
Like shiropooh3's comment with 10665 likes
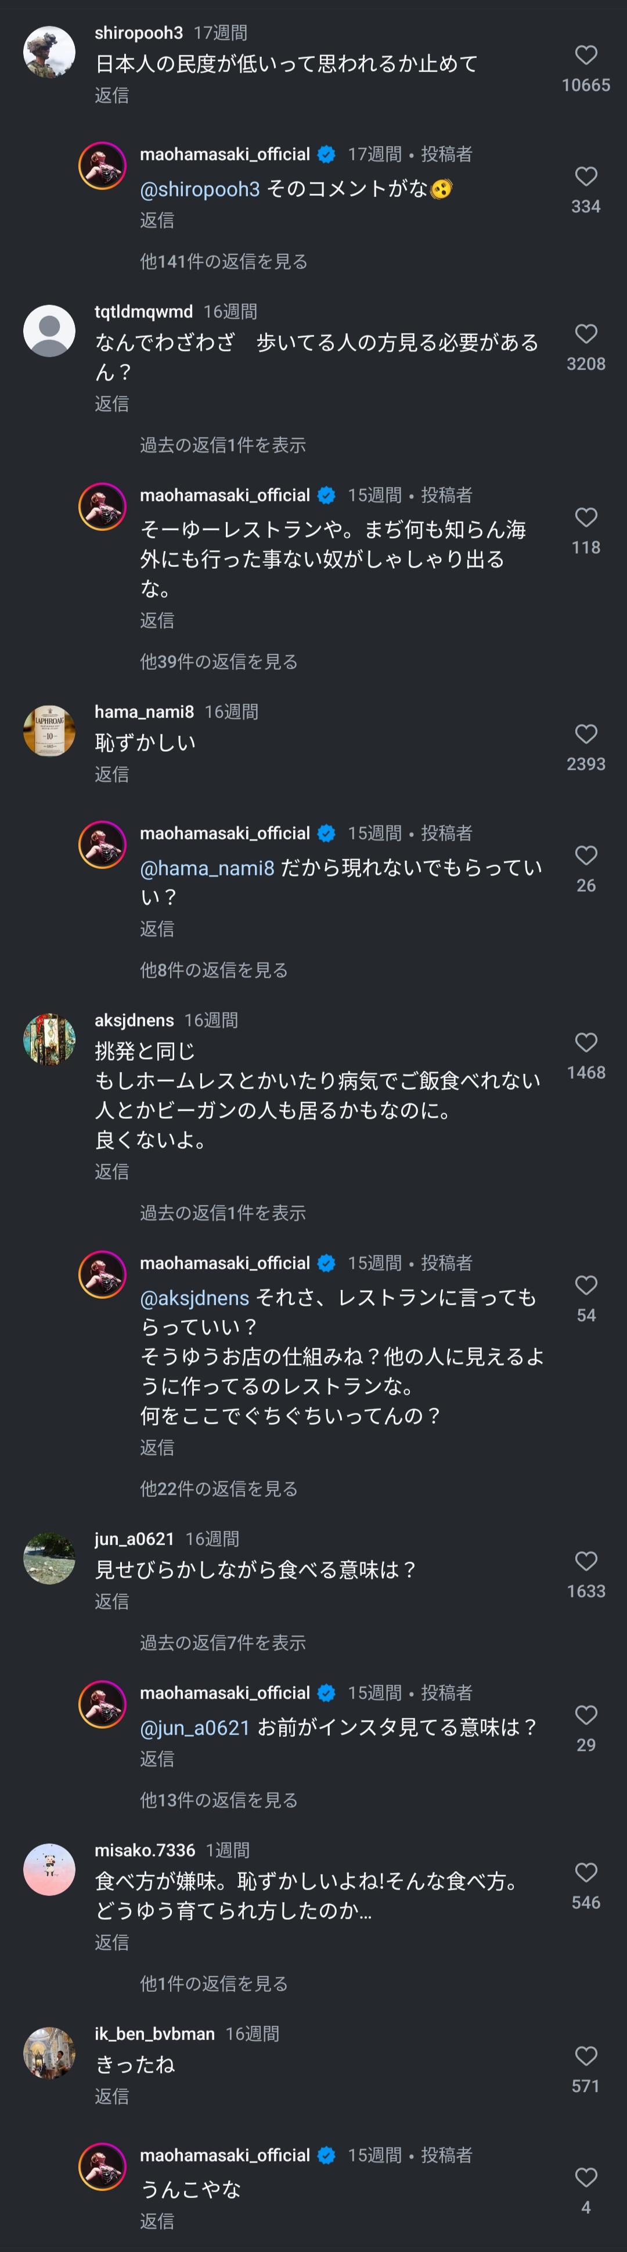[585, 55]
